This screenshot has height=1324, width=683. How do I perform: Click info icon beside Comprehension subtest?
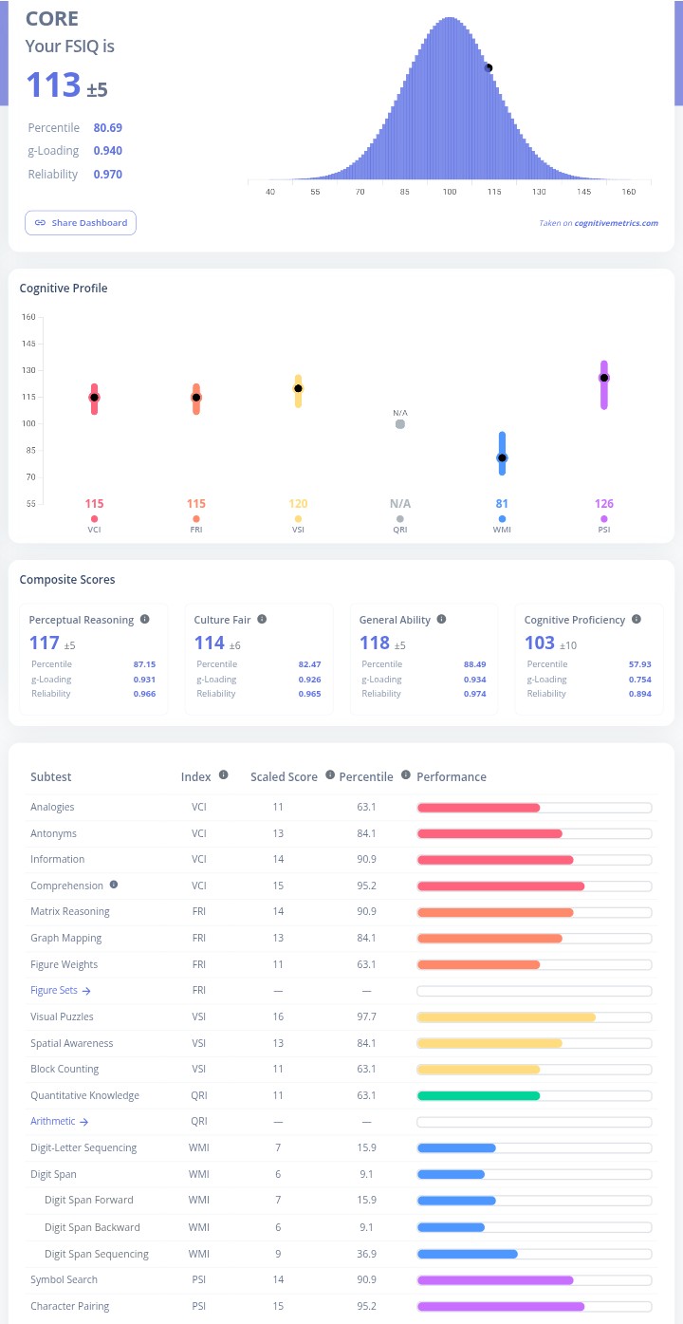click(x=114, y=885)
